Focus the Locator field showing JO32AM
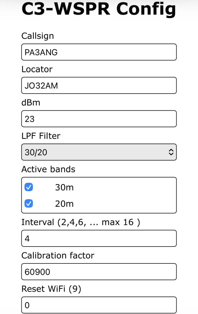198x314 pixels. pyautogui.click(x=99, y=85)
